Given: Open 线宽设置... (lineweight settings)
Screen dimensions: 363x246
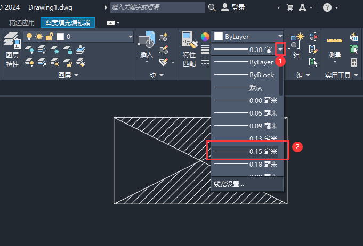Looking at the screenshot, I should pos(247,184).
